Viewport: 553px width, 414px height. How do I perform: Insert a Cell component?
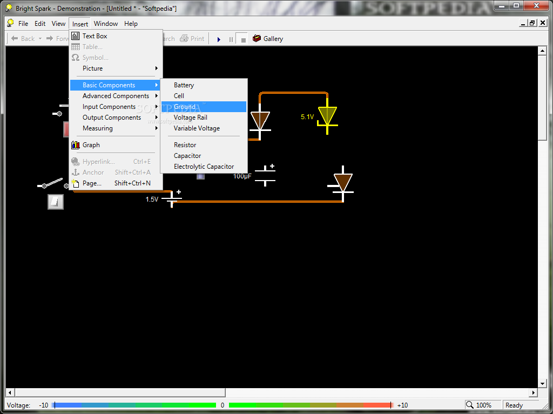click(x=204, y=96)
